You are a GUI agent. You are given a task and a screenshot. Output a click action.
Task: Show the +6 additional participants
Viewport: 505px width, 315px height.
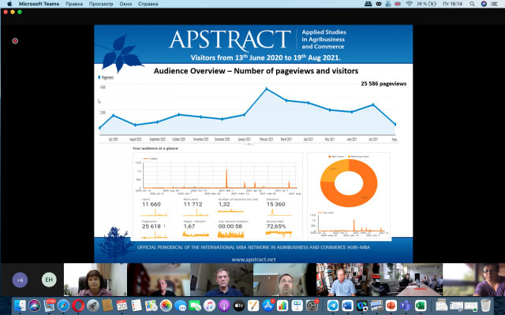20,280
